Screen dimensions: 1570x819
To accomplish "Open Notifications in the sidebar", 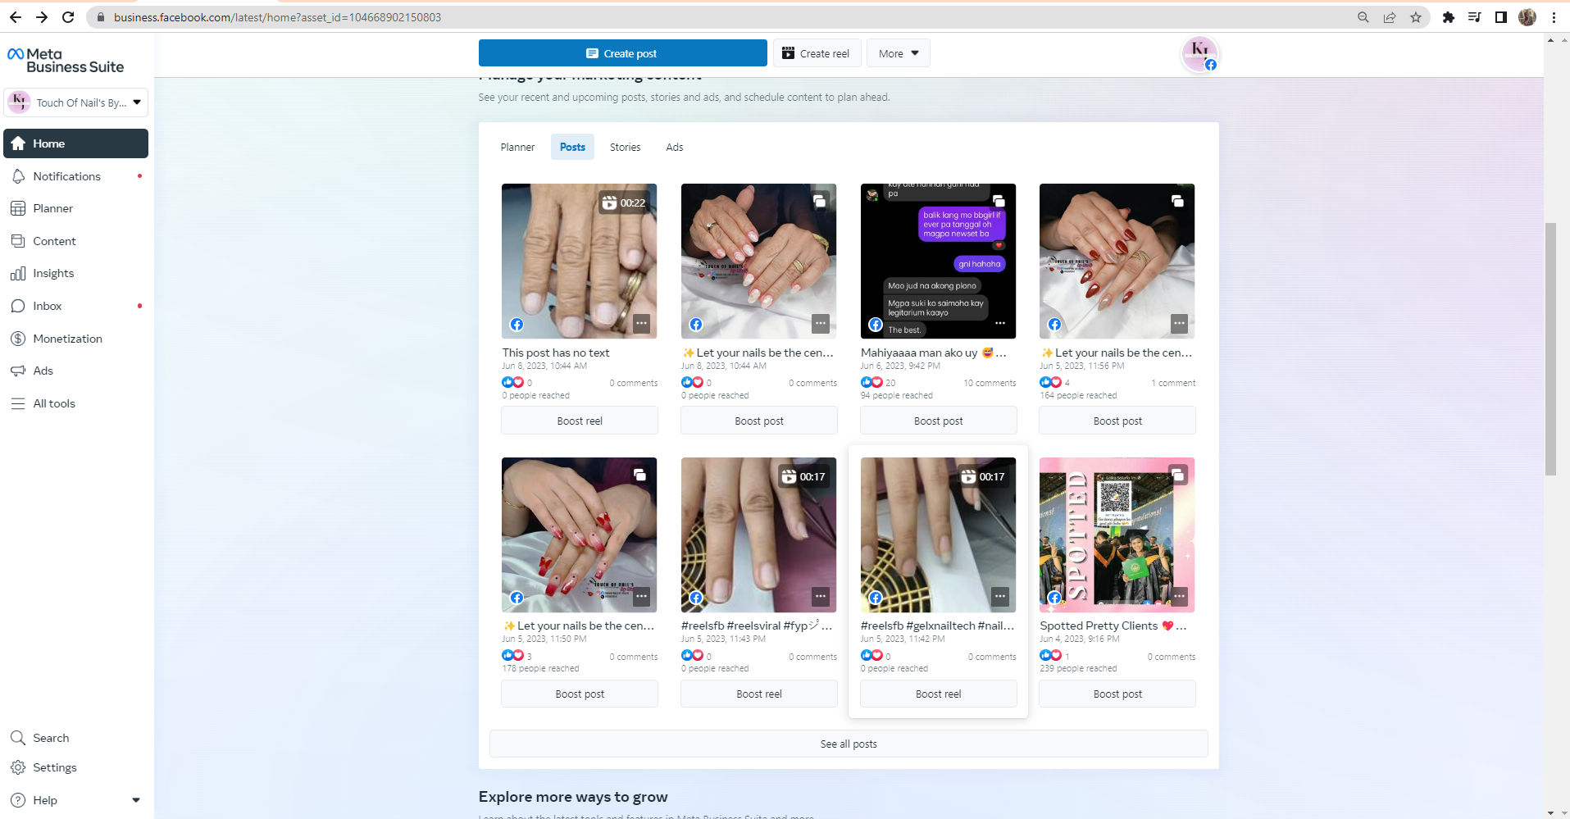I will coord(76,176).
